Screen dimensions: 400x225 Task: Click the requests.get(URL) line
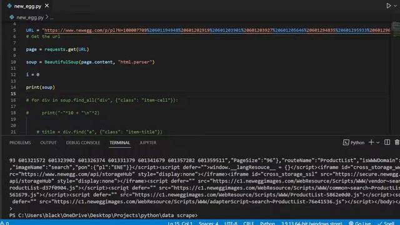pos(57,49)
